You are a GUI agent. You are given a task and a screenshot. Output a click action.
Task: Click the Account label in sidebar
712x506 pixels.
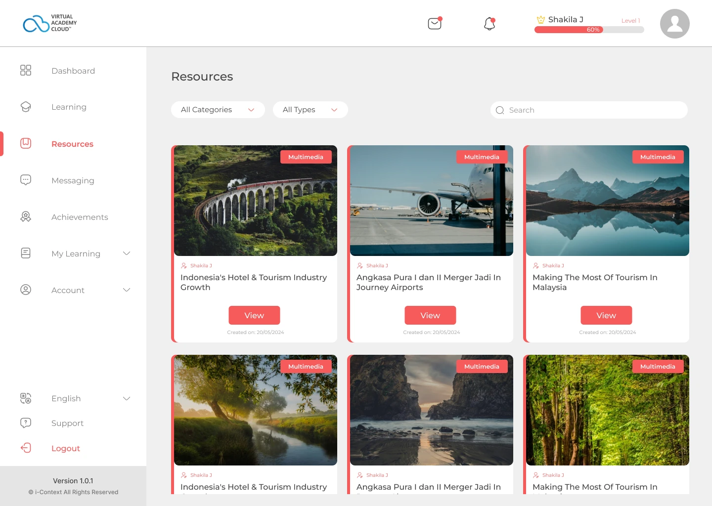(x=68, y=290)
